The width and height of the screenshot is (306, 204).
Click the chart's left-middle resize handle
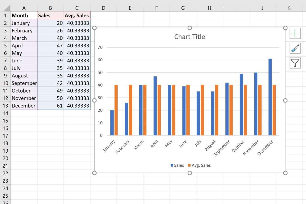click(x=94, y=100)
